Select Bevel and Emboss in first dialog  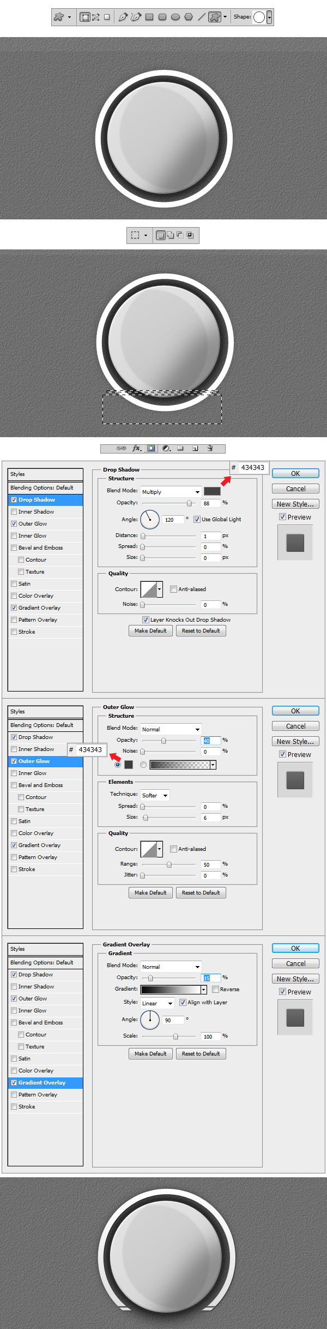(45, 547)
